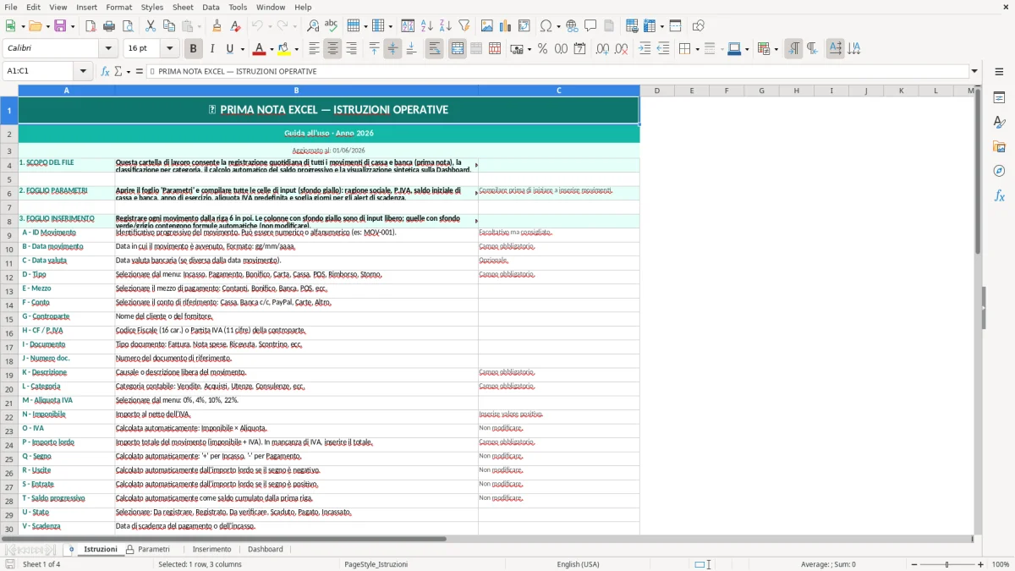Screen dimensions: 1015x571
Task: Insert a pivot table
Action: pyautogui.click(x=524, y=26)
